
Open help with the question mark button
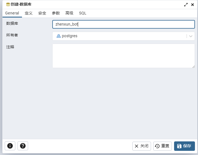point(23,146)
